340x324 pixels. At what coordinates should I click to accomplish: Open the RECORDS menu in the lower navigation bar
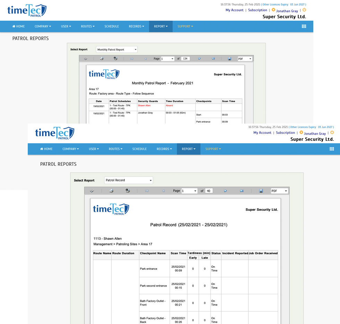(x=164, y=149)
